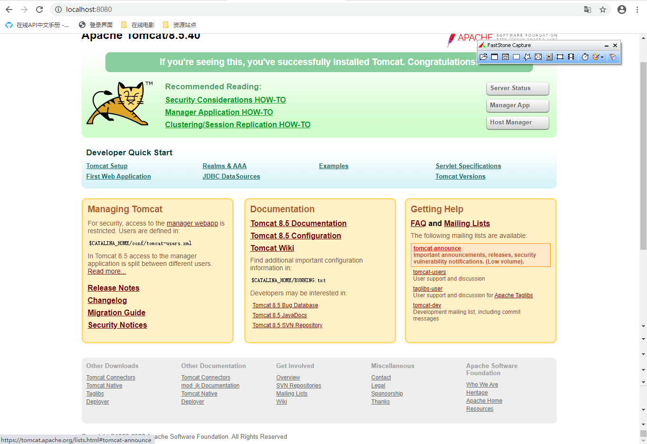Select FastStone Capture Fixed Region icon
The width and height of the screenshot is (647, 444).
(560, 57)
